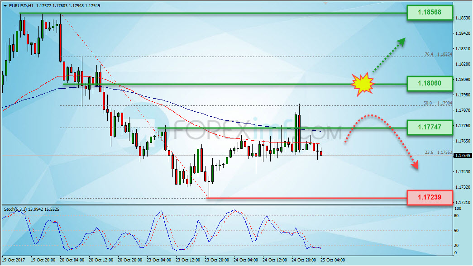
Task: Click the 1.17870 price axis label
Action: click(x=463, y=110)
